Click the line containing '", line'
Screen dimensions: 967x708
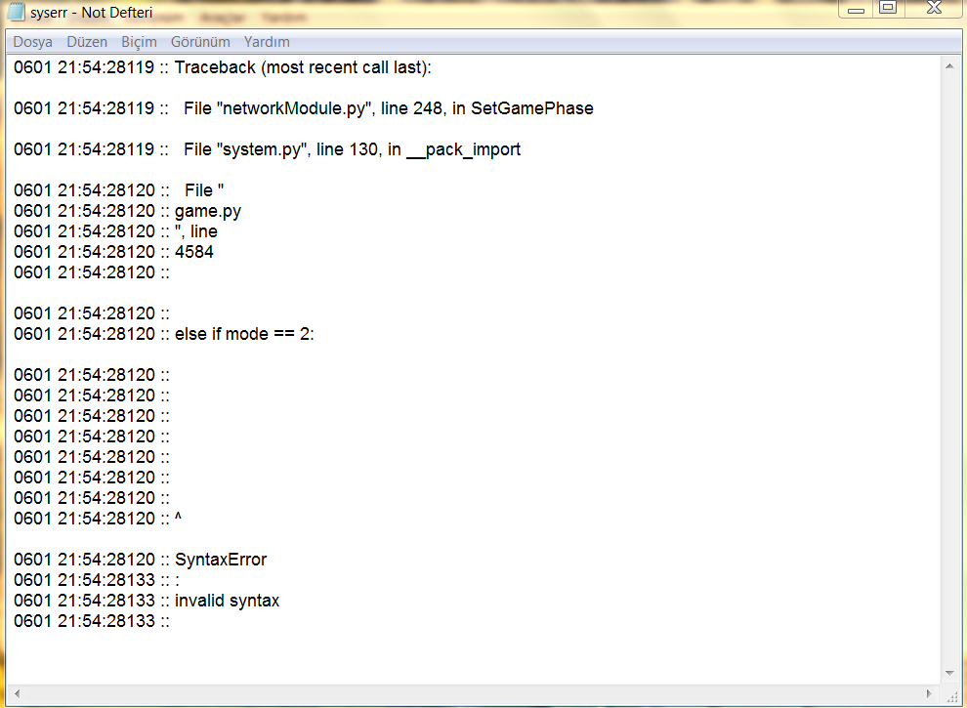[115, 231]
